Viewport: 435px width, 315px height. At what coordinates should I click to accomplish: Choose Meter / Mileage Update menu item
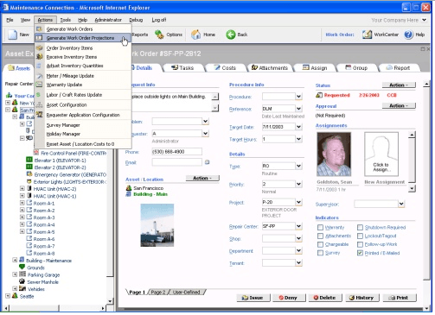[x=70, y=76]
